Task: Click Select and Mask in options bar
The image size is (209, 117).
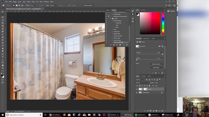Action: coord(88,6)
